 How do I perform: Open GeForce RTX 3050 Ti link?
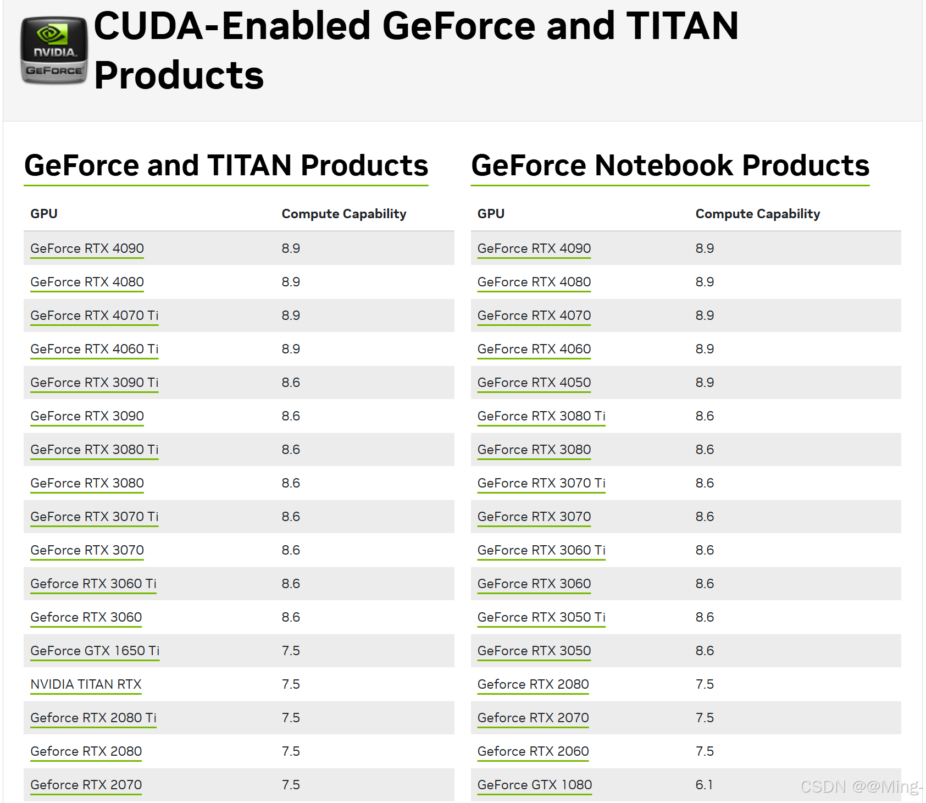541,617
